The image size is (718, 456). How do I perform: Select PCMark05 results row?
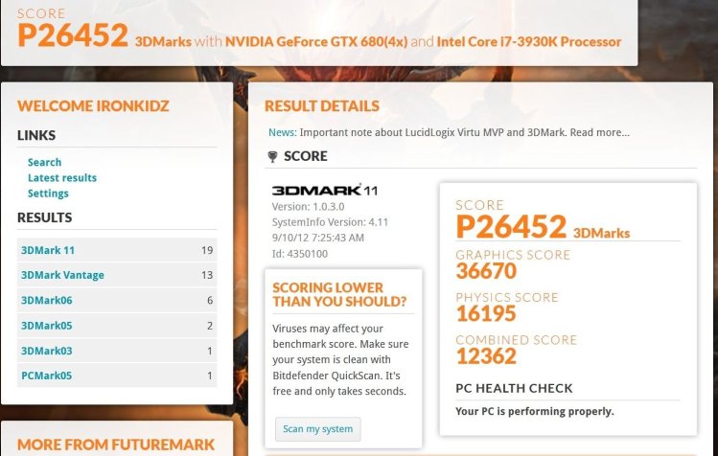[117, 376]
